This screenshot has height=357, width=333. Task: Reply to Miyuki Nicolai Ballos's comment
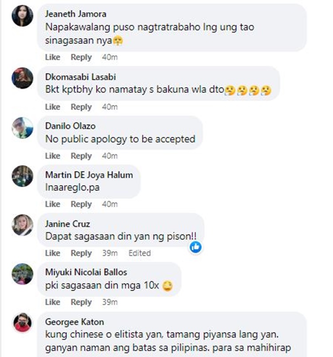click(81, 302)
